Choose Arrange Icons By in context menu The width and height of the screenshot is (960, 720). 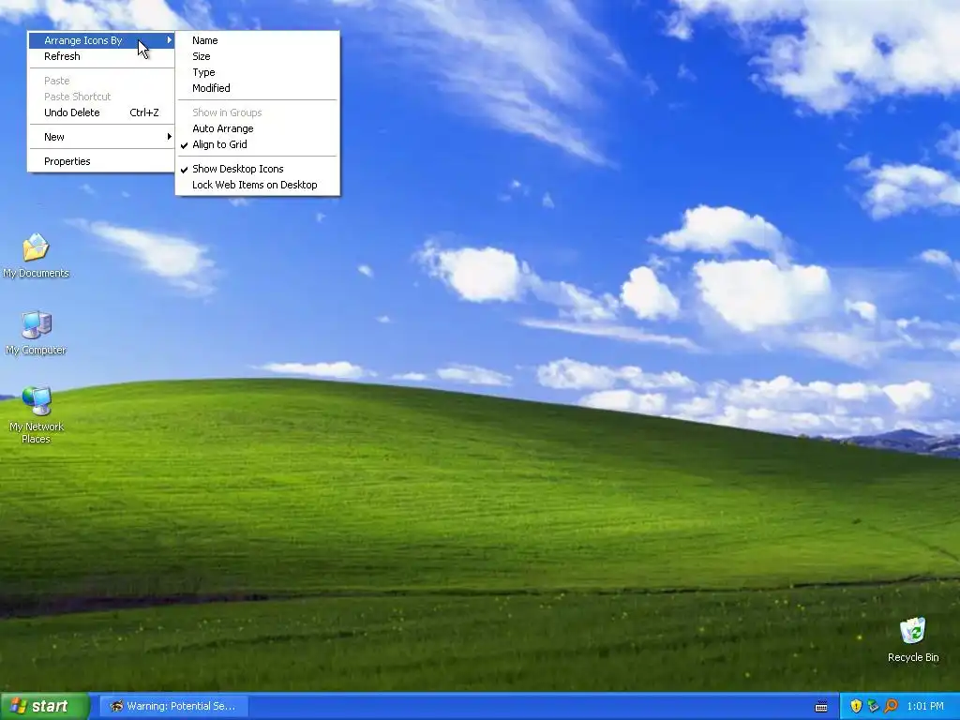tap(101, 40)
